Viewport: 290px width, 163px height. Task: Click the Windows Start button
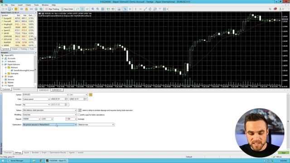(3, 161)
